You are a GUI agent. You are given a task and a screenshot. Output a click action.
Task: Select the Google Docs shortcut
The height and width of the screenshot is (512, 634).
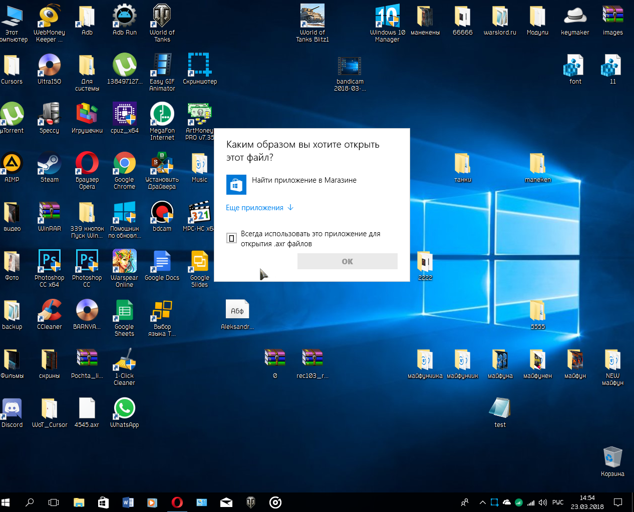tap(162, 265)
